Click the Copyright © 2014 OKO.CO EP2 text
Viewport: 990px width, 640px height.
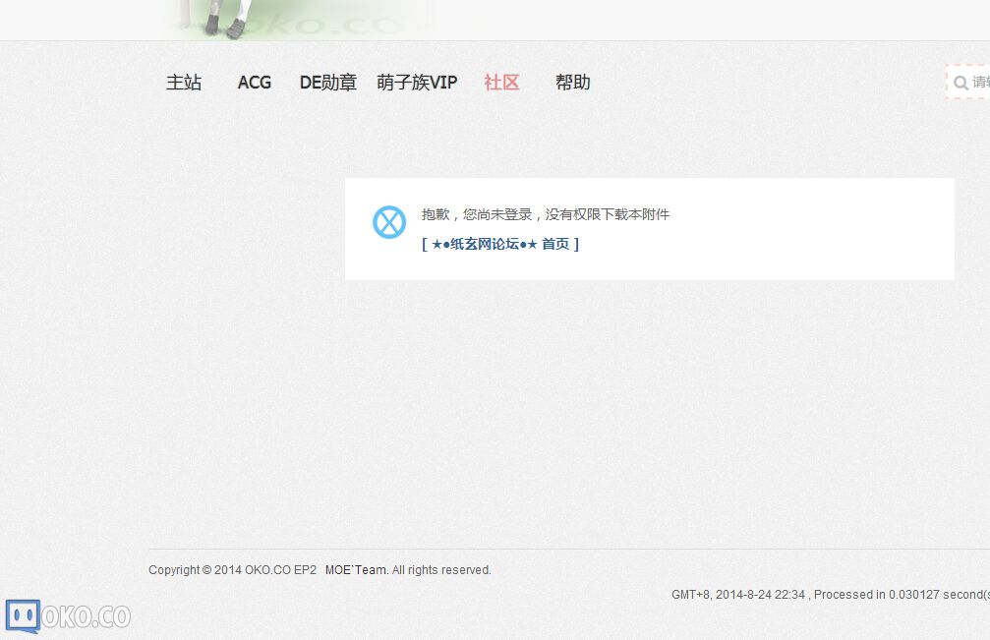coord(232,570)
